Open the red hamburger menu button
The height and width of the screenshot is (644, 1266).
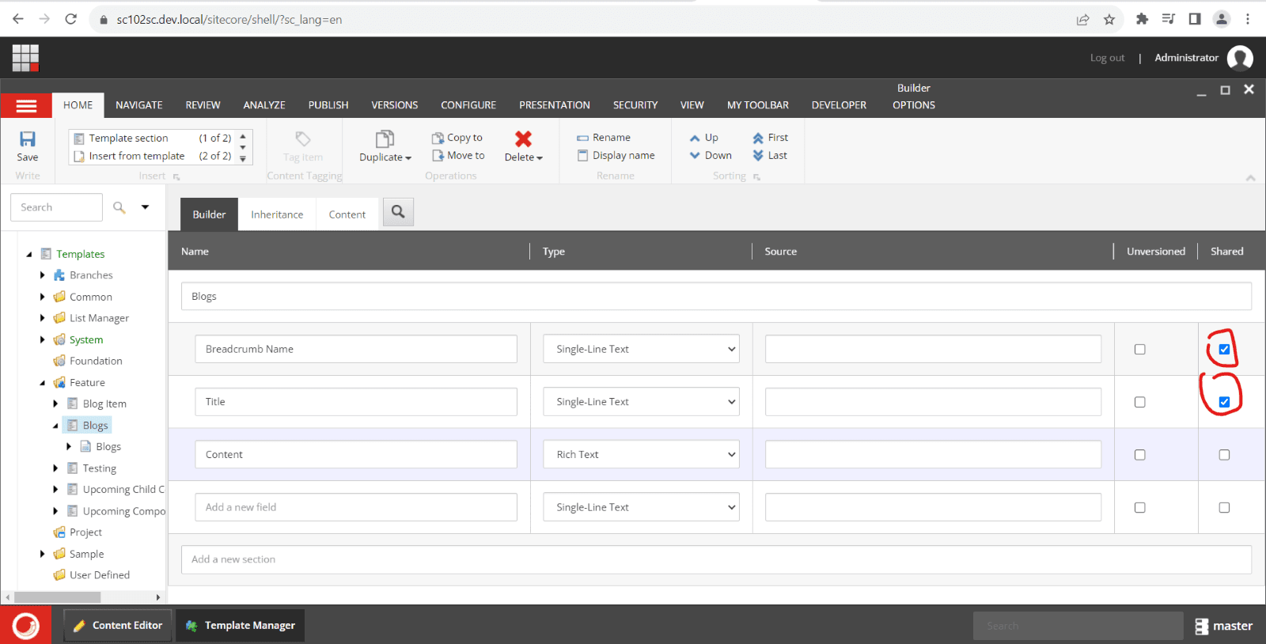pos(26,106)
